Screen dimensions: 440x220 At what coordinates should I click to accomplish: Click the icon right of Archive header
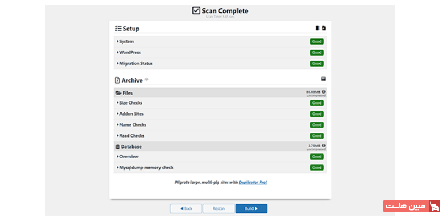tap(323, 79)
